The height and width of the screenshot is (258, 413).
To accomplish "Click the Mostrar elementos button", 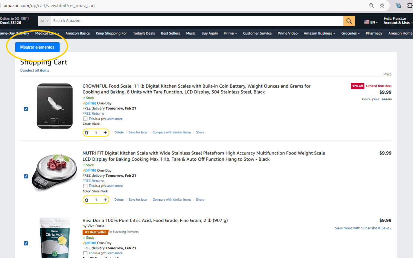I will click(x=37, y=47).
